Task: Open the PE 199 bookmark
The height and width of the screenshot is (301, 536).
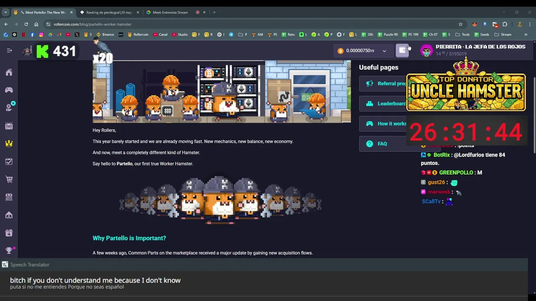Action: [x=410, y=35]
